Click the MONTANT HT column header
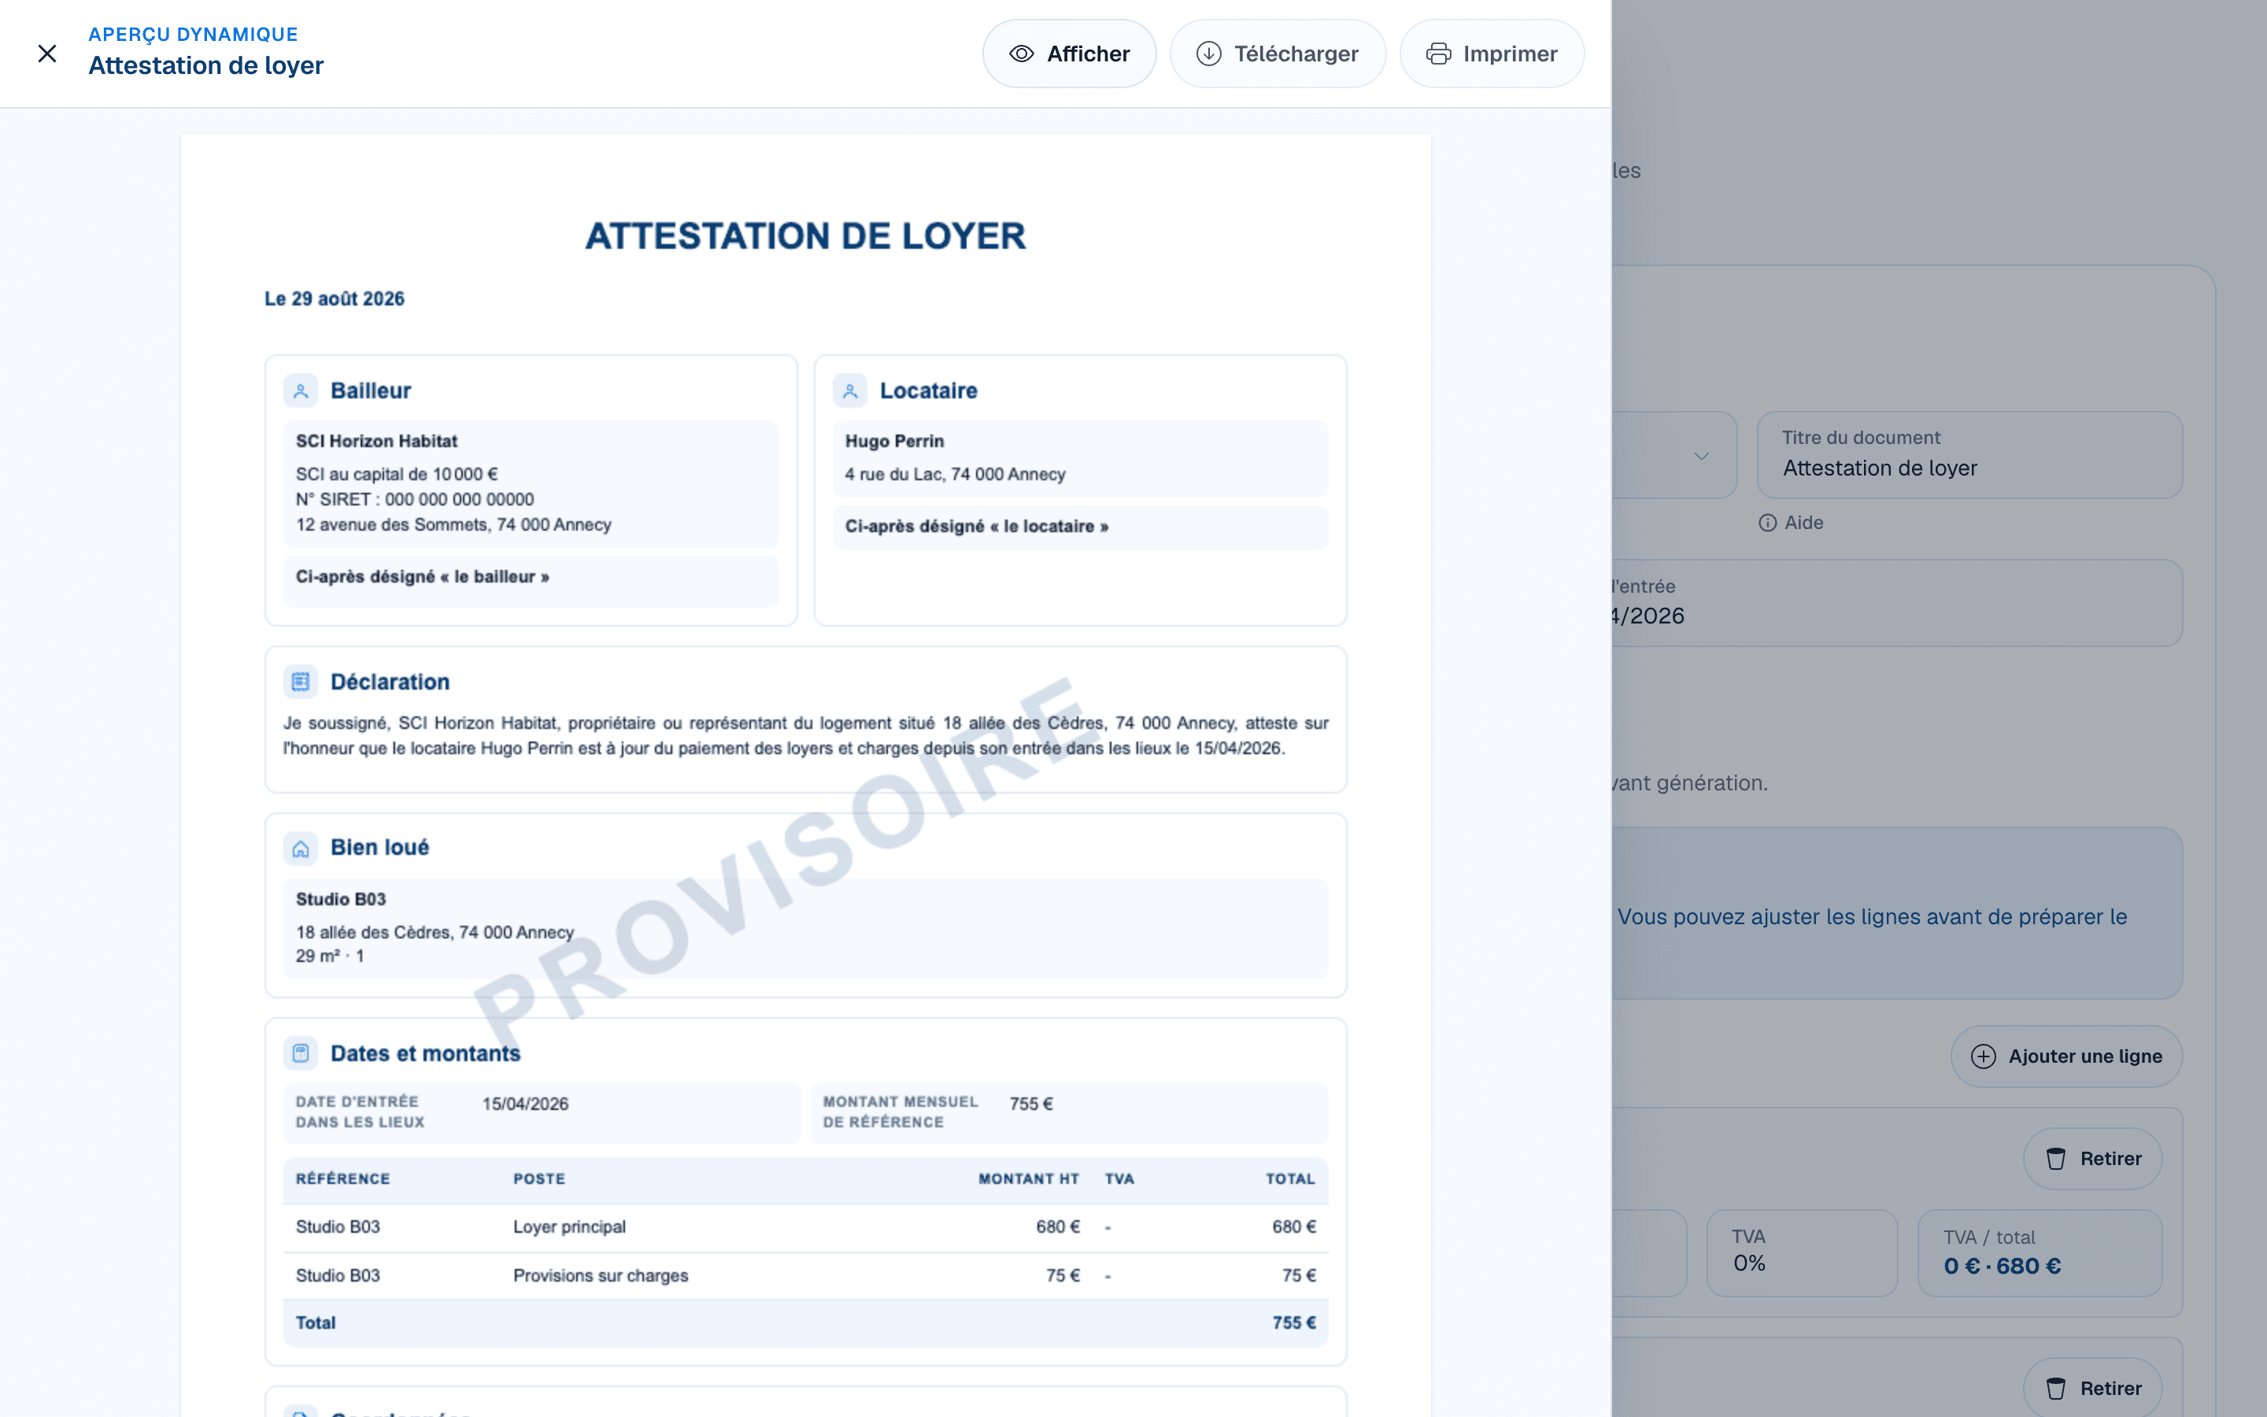 (x=1029, y=1179)
